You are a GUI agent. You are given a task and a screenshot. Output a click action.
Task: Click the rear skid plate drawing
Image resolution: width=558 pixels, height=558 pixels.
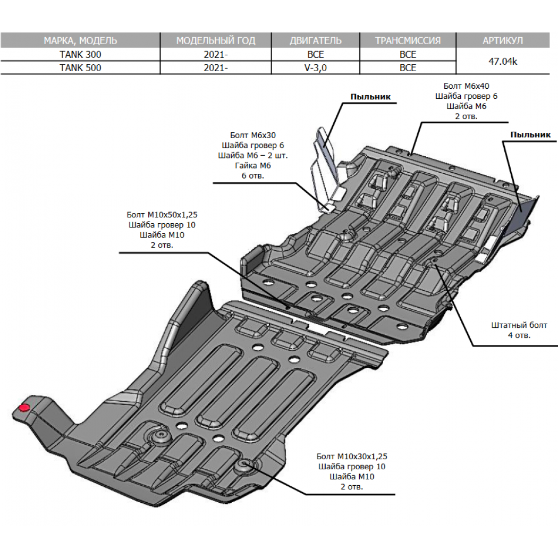click(384, 246)
